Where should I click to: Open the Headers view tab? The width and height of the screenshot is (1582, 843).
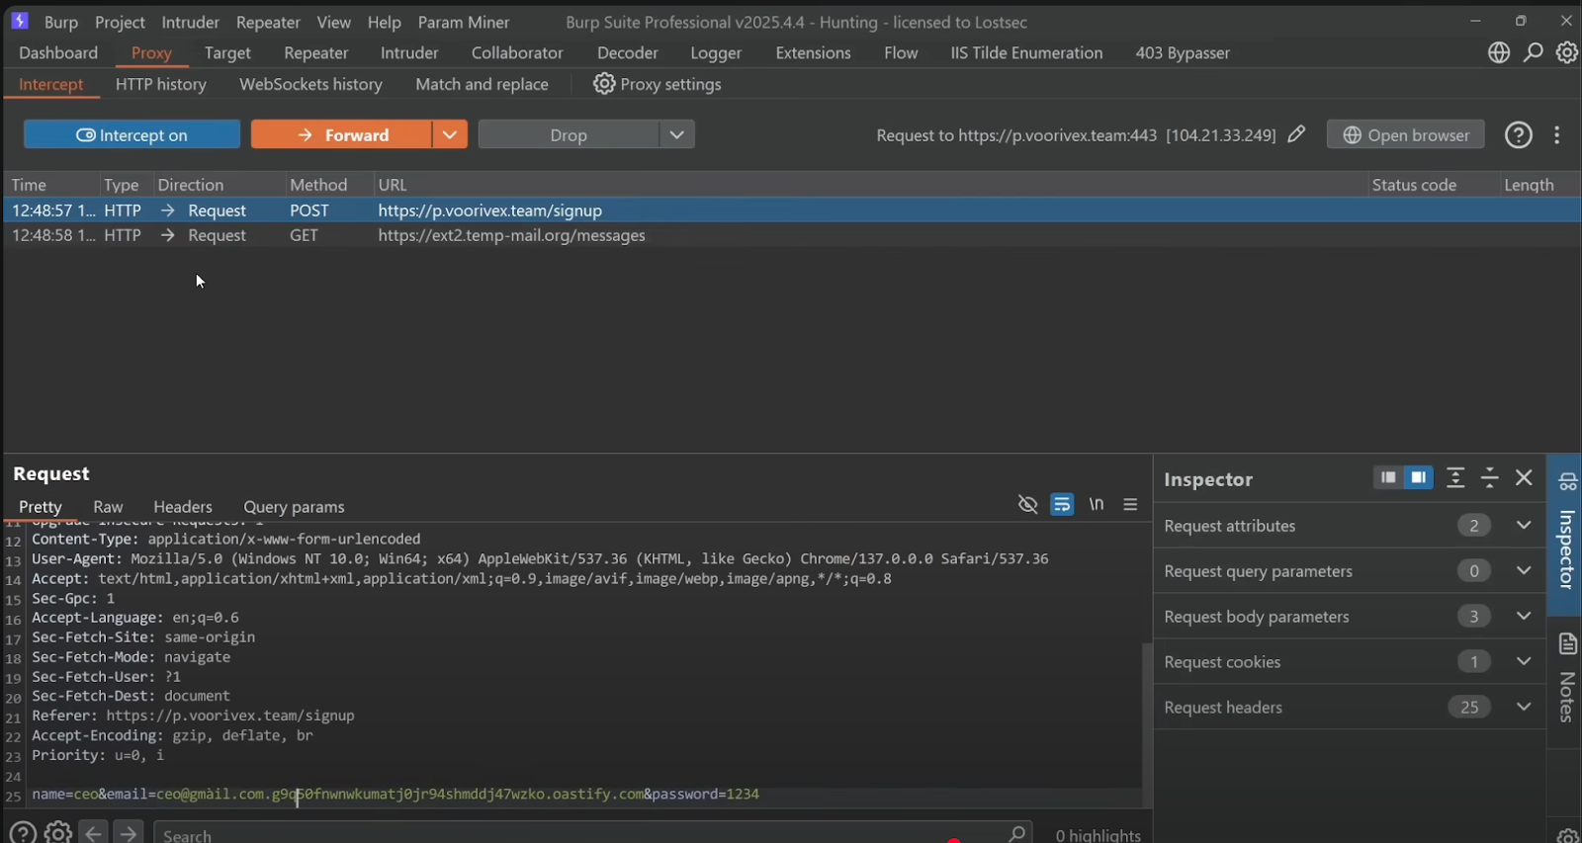click(x=183, y=506)
